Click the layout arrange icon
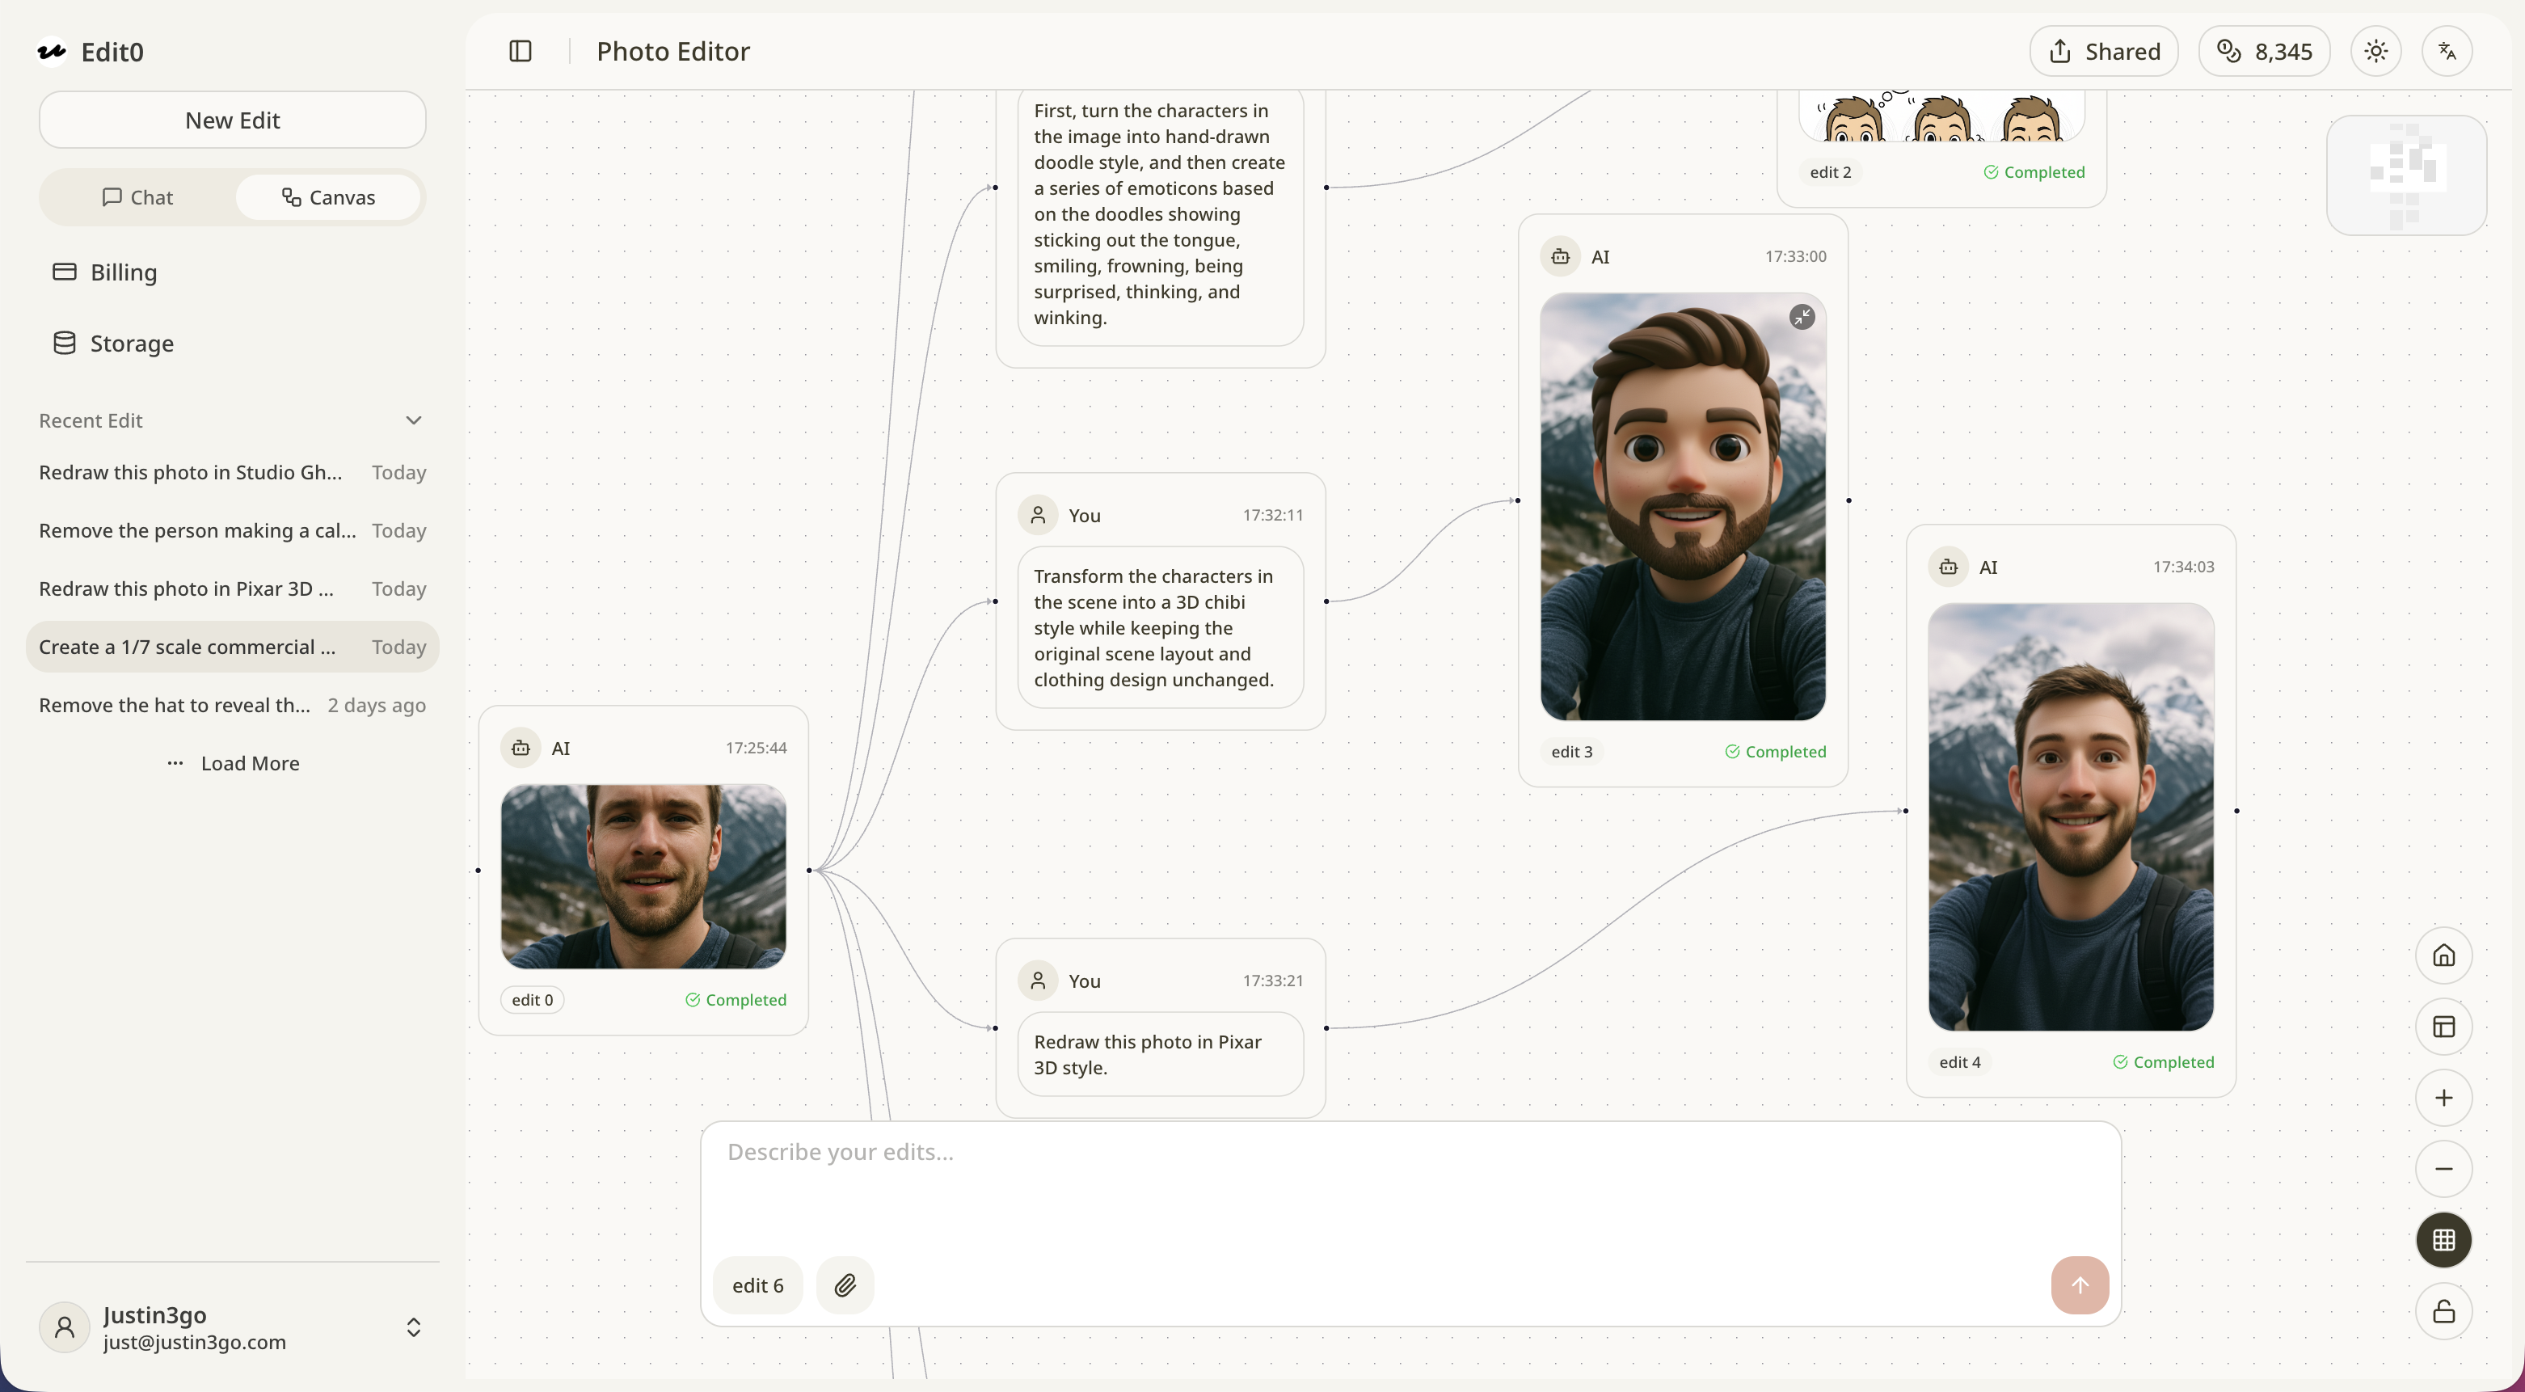The height and width of the screenshot is (1392, 2525). click(2443, 1027)
